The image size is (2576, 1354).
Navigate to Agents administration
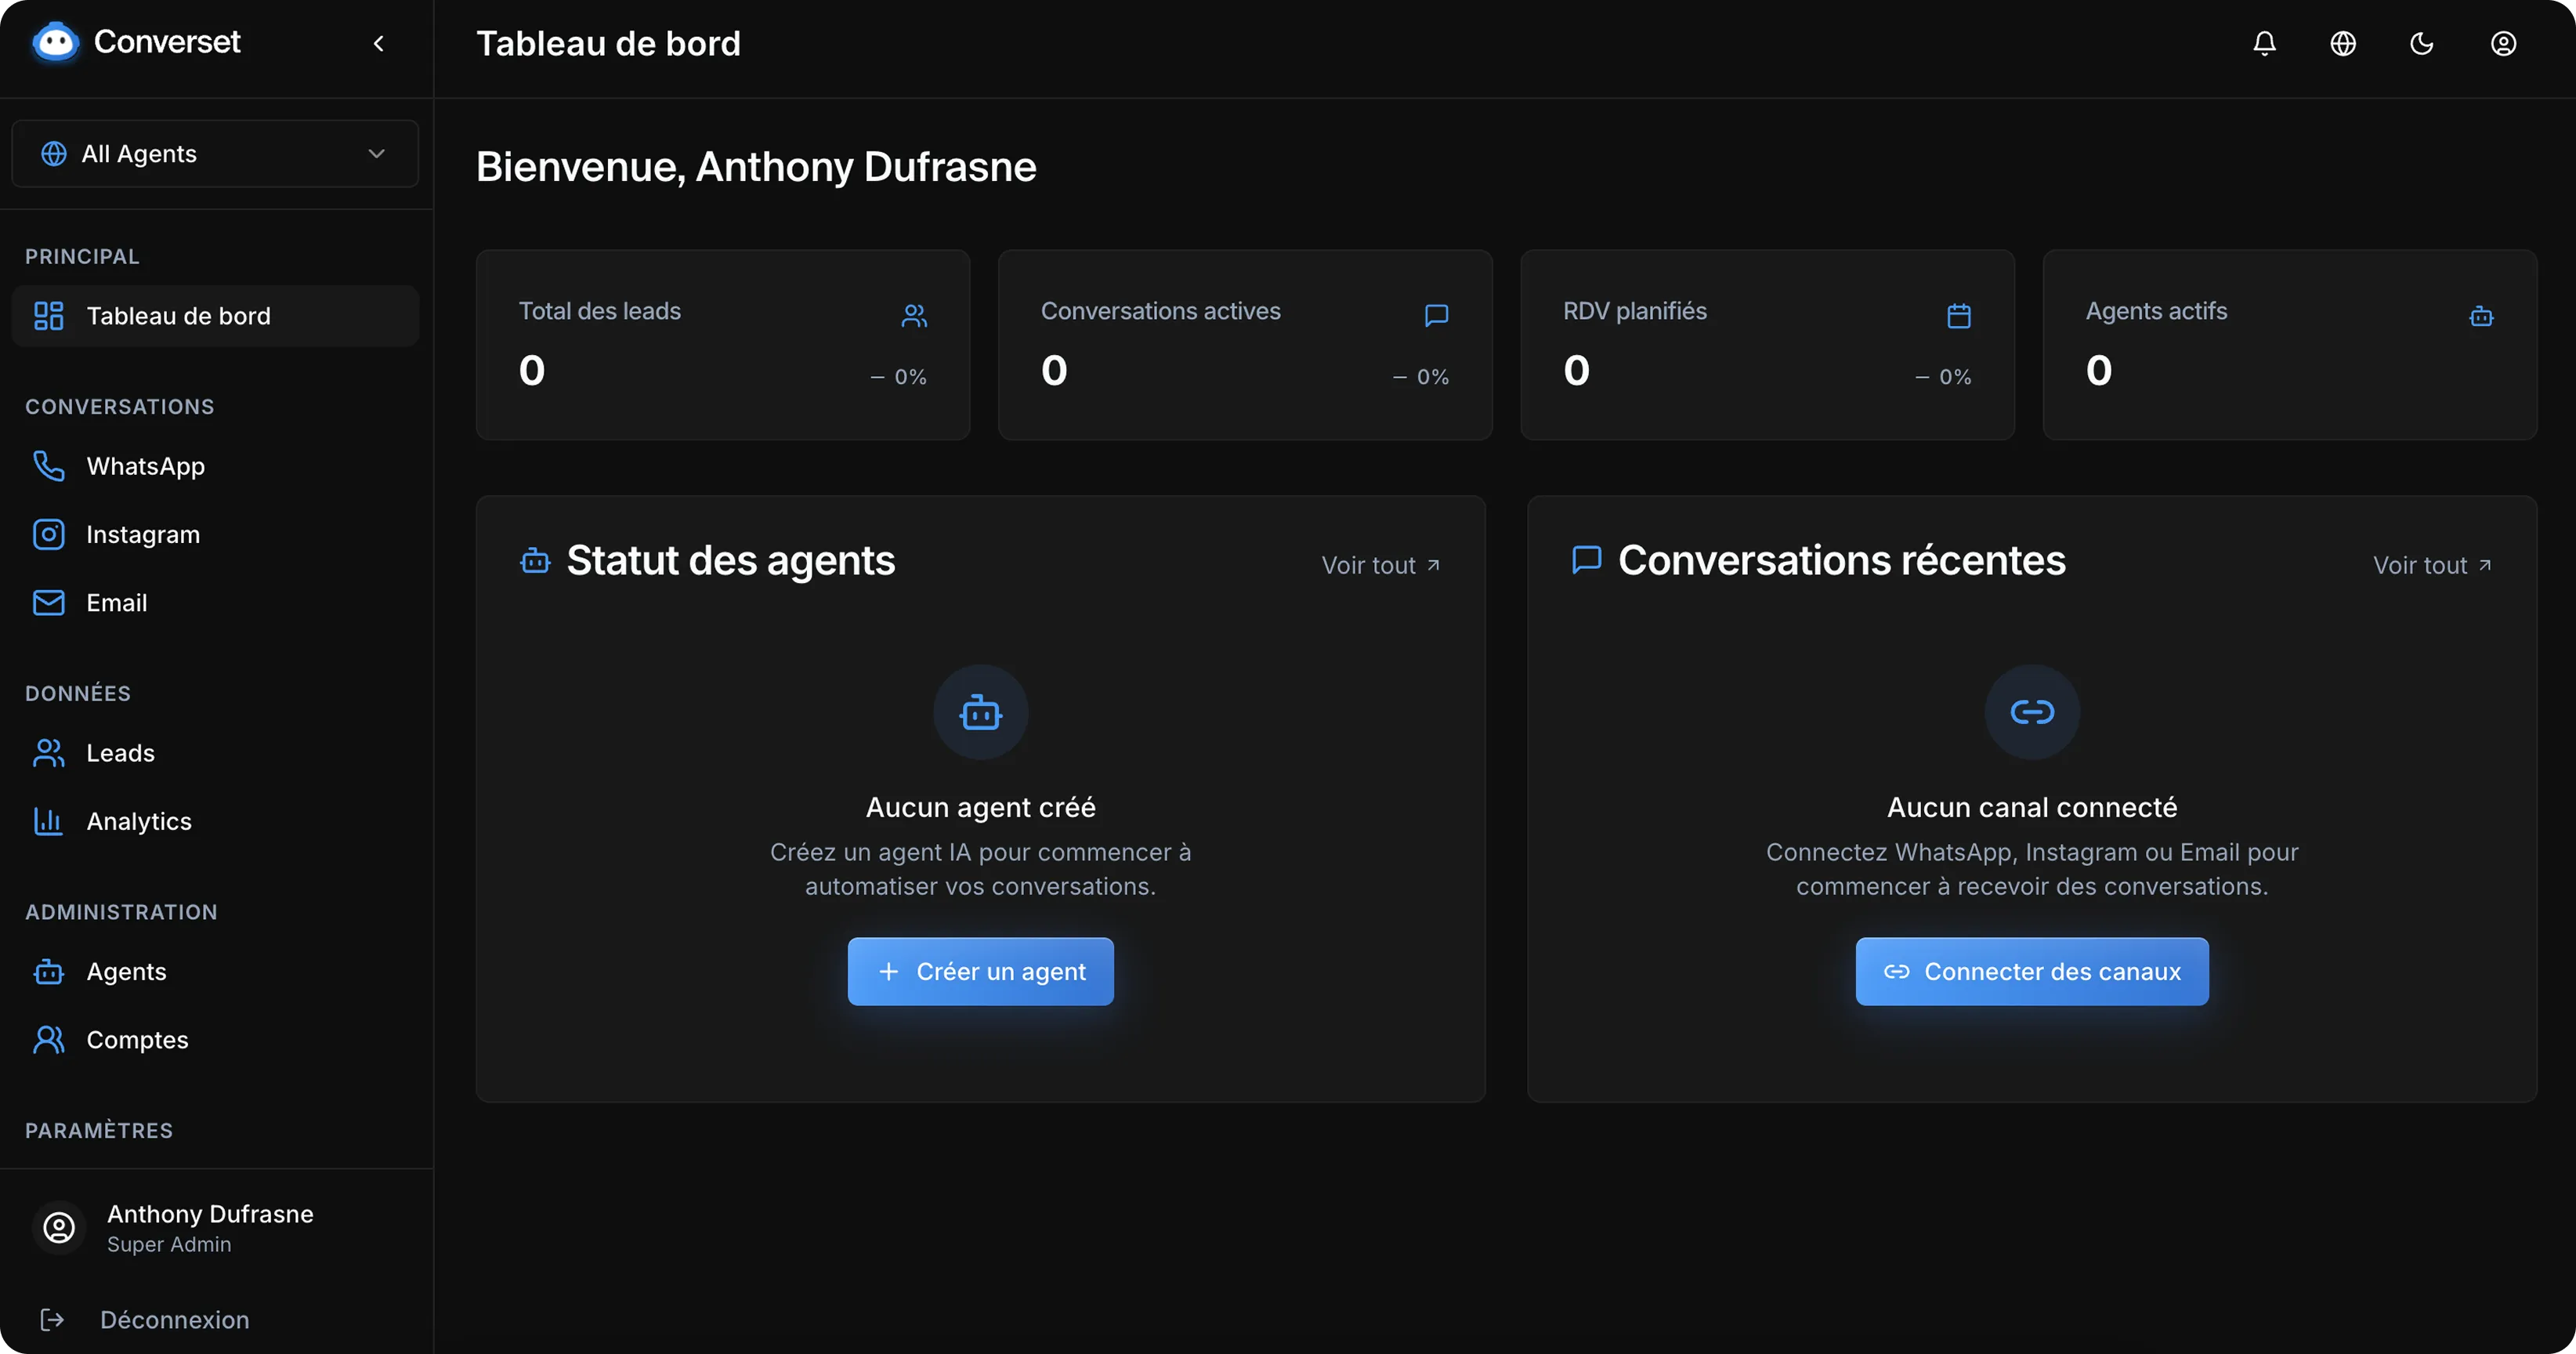126,971
